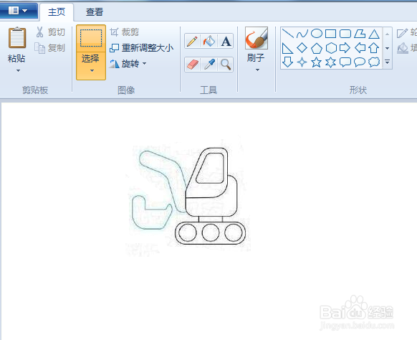Choose the Curve shape

point(302,34)
